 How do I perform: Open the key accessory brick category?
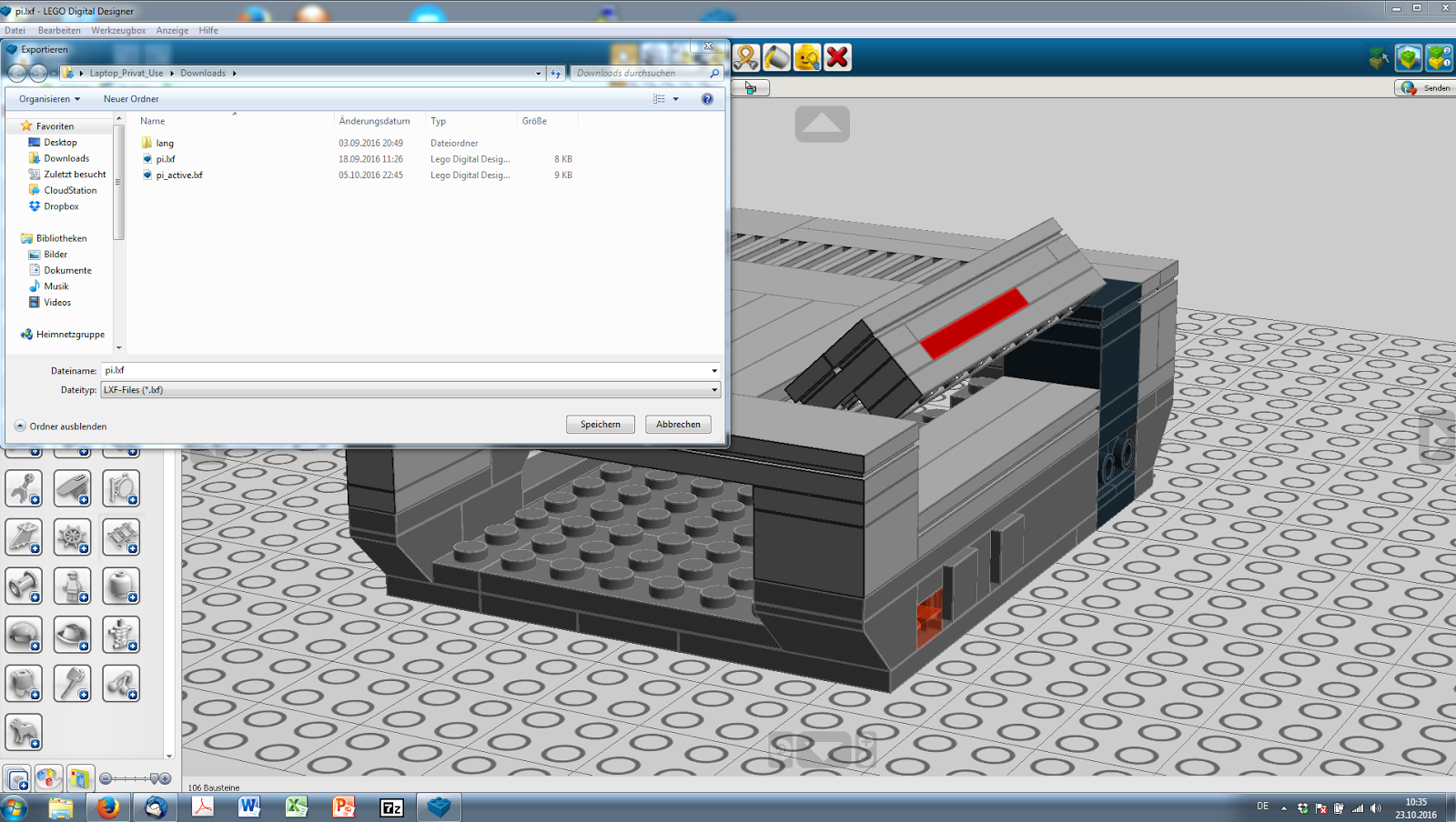coord(72,684)
